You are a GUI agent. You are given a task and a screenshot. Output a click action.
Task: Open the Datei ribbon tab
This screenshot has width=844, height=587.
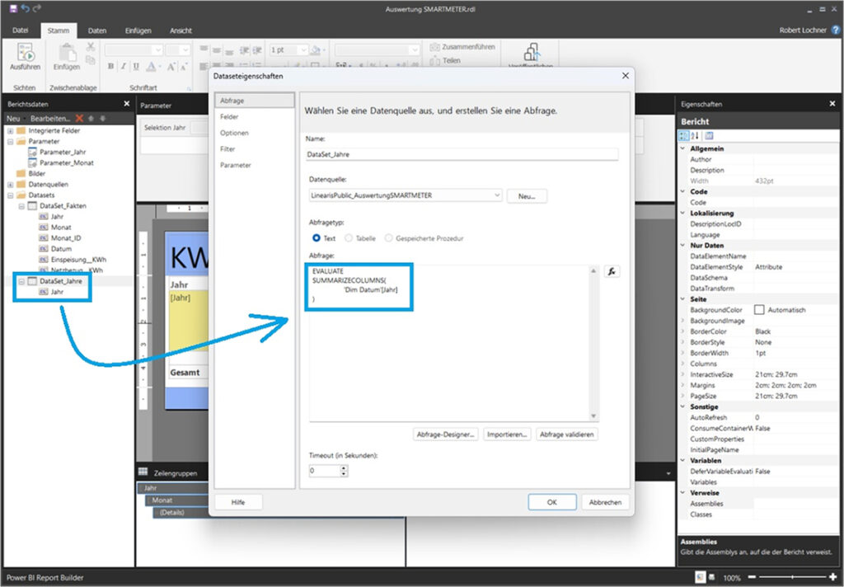pos(20,31)
